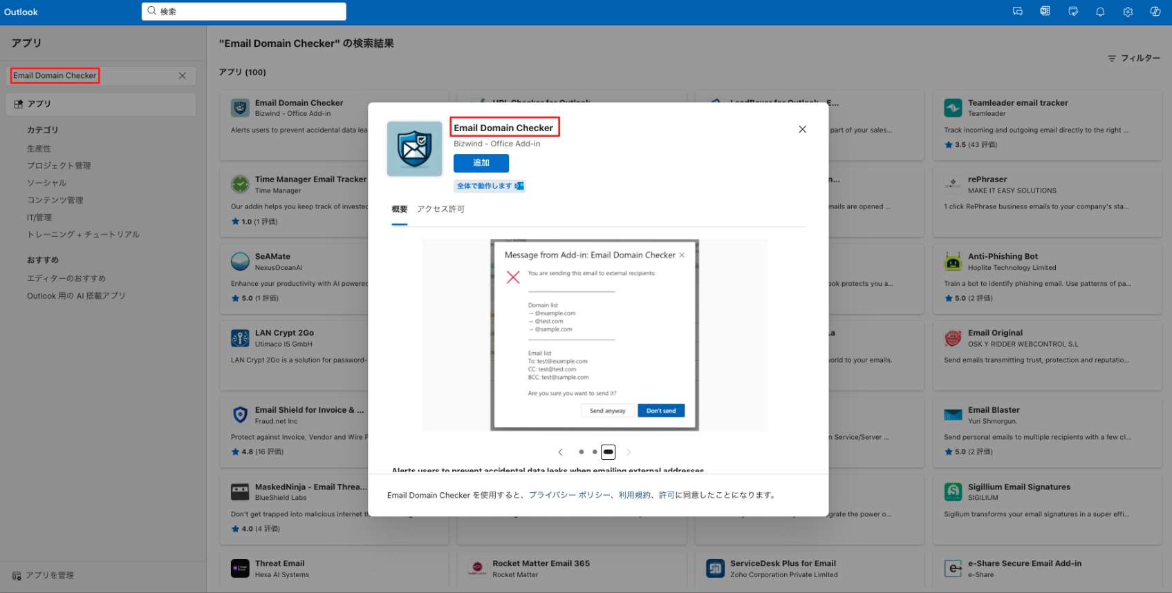Open the 許可 link in dialog footer
The height and width of the screenshot is (593, 1172).
[667, 495]
